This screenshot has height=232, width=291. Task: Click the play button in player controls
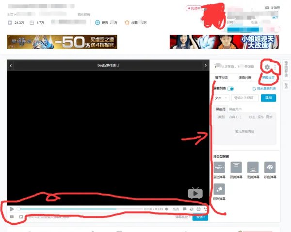pyautogui.click(x=12, y=209)
